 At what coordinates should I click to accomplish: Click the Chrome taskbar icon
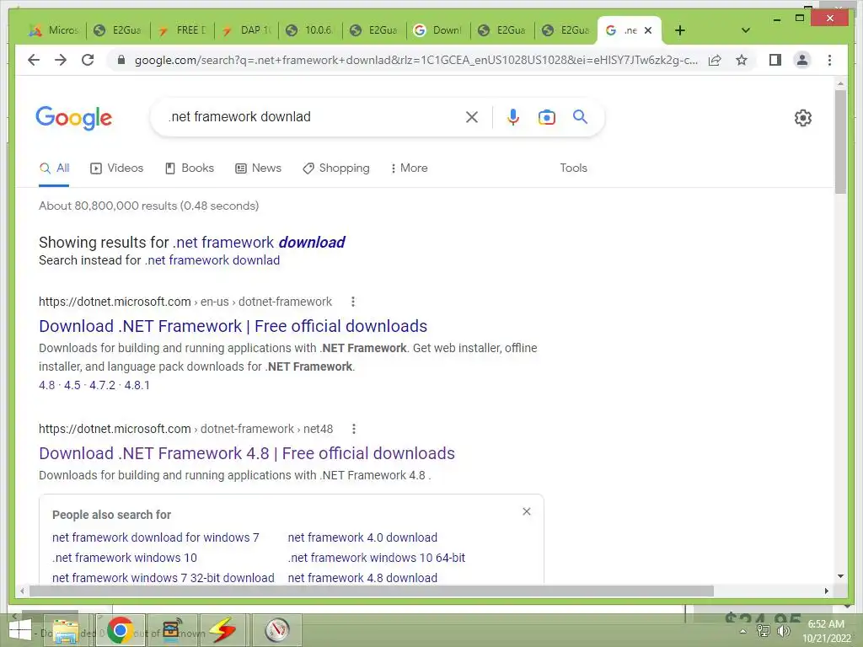[120, 630]
